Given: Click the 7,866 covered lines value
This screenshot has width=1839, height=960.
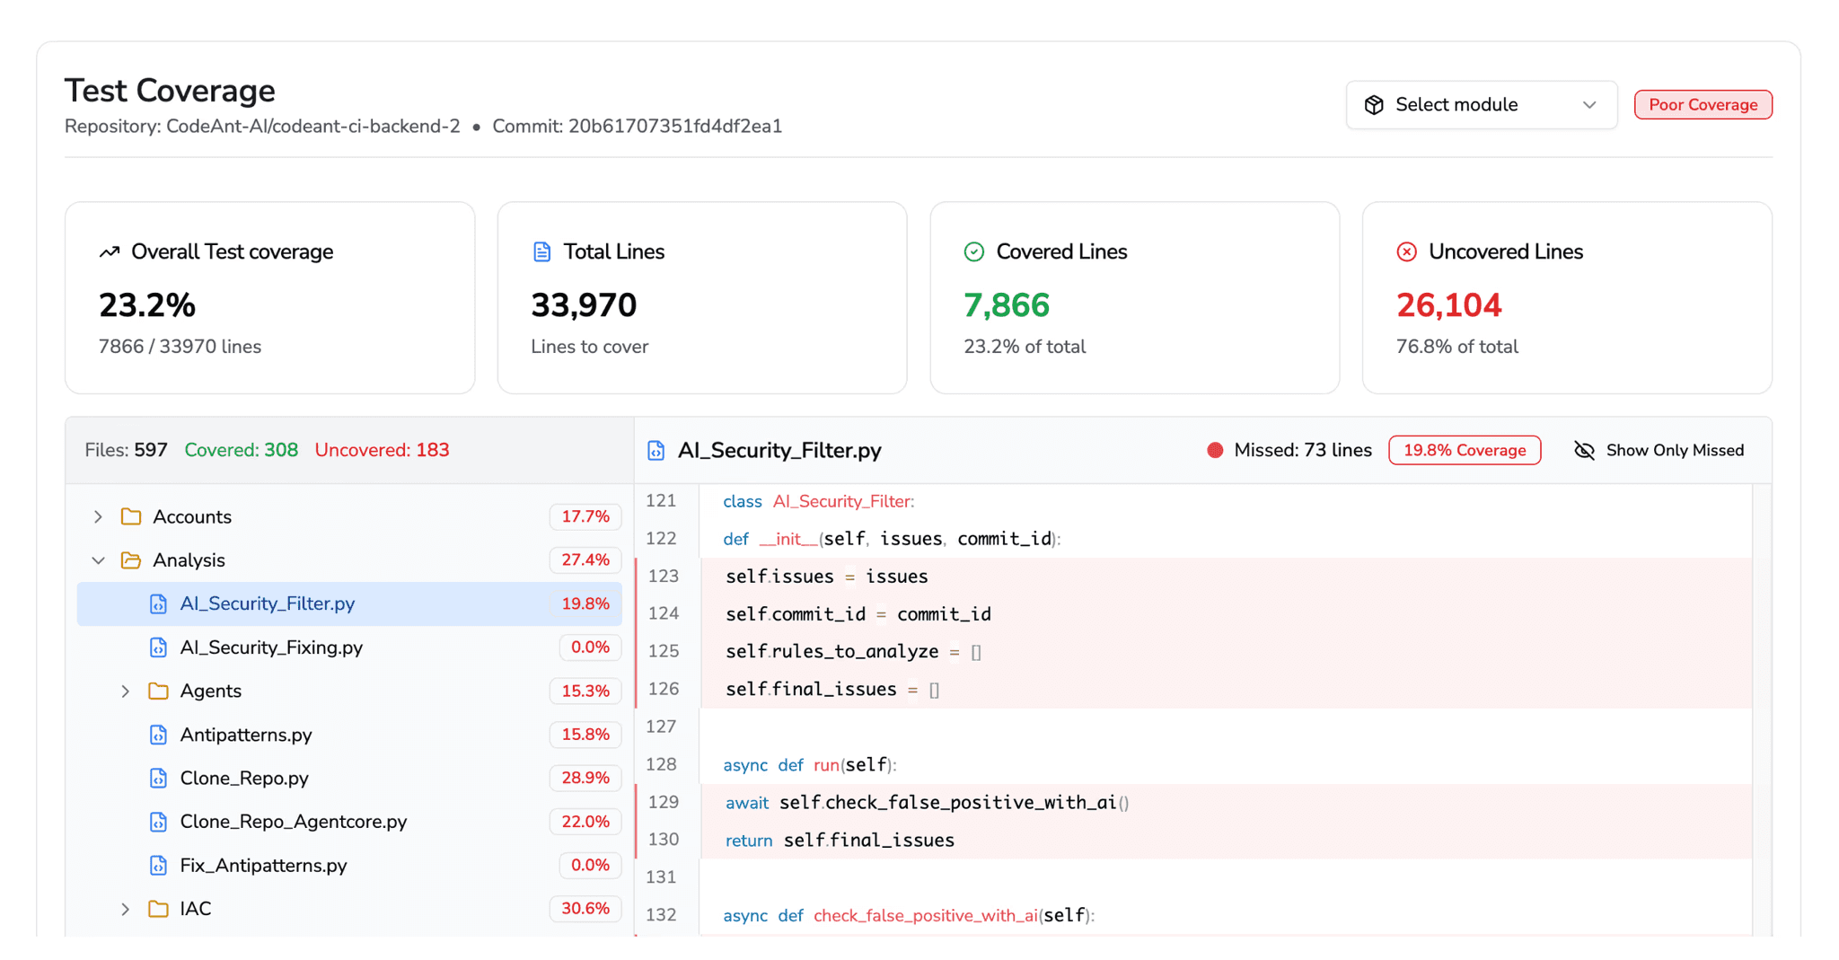Looking at the screenshot, I should [1007, 305].
